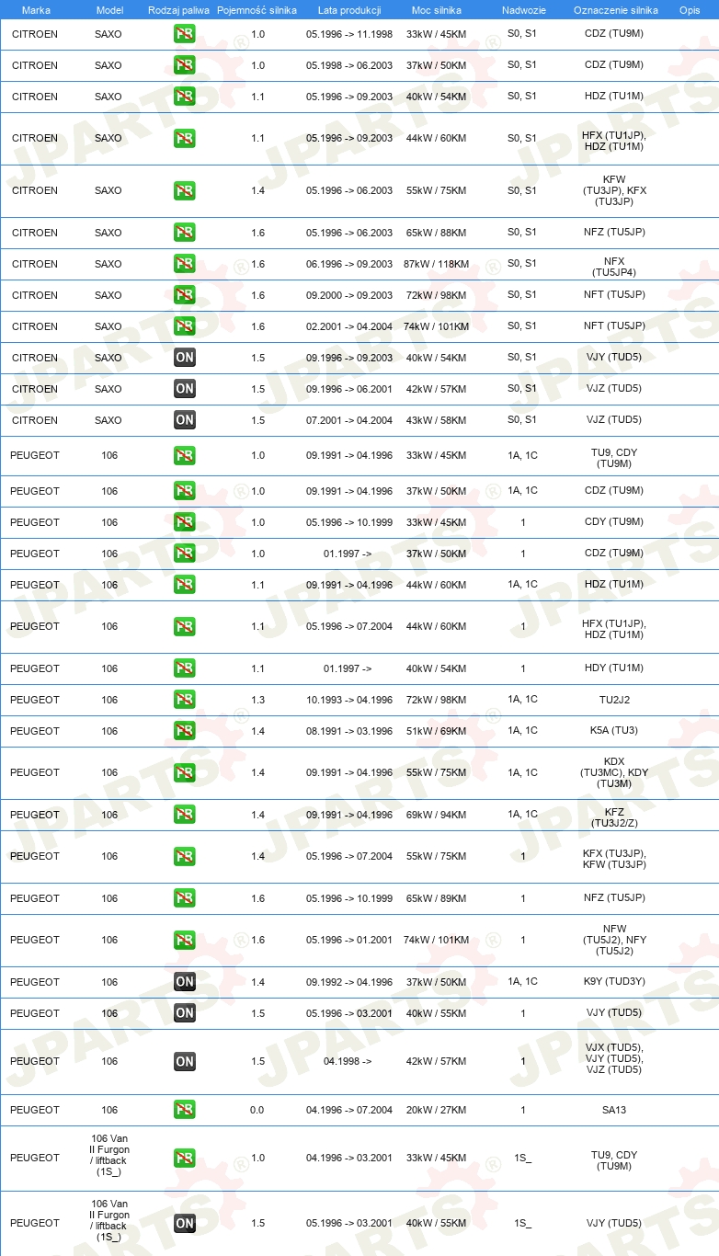Click the Oznaczenie silnika column header
719x1256 pixels.
615,10
